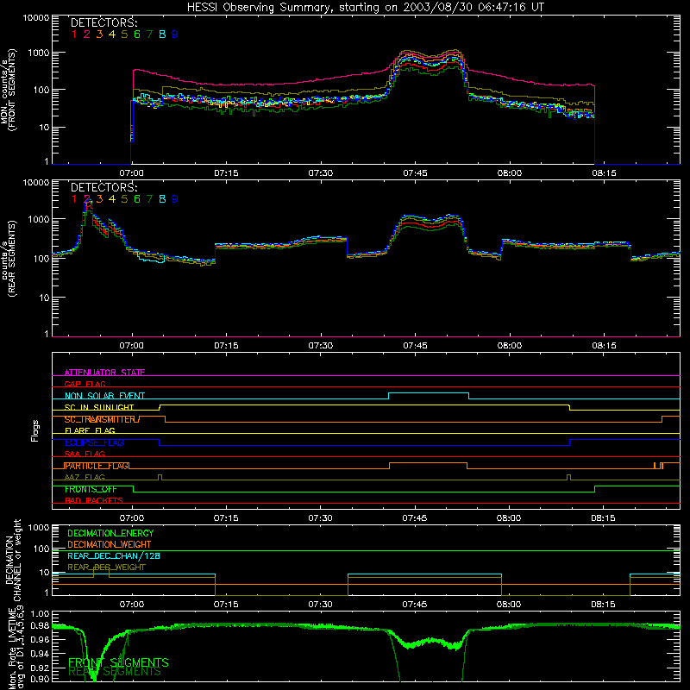The width and height of the screenshot is (690, 690).
Task: Click the 08:00 tick under the Flags plot
Action: click(509, 518)
